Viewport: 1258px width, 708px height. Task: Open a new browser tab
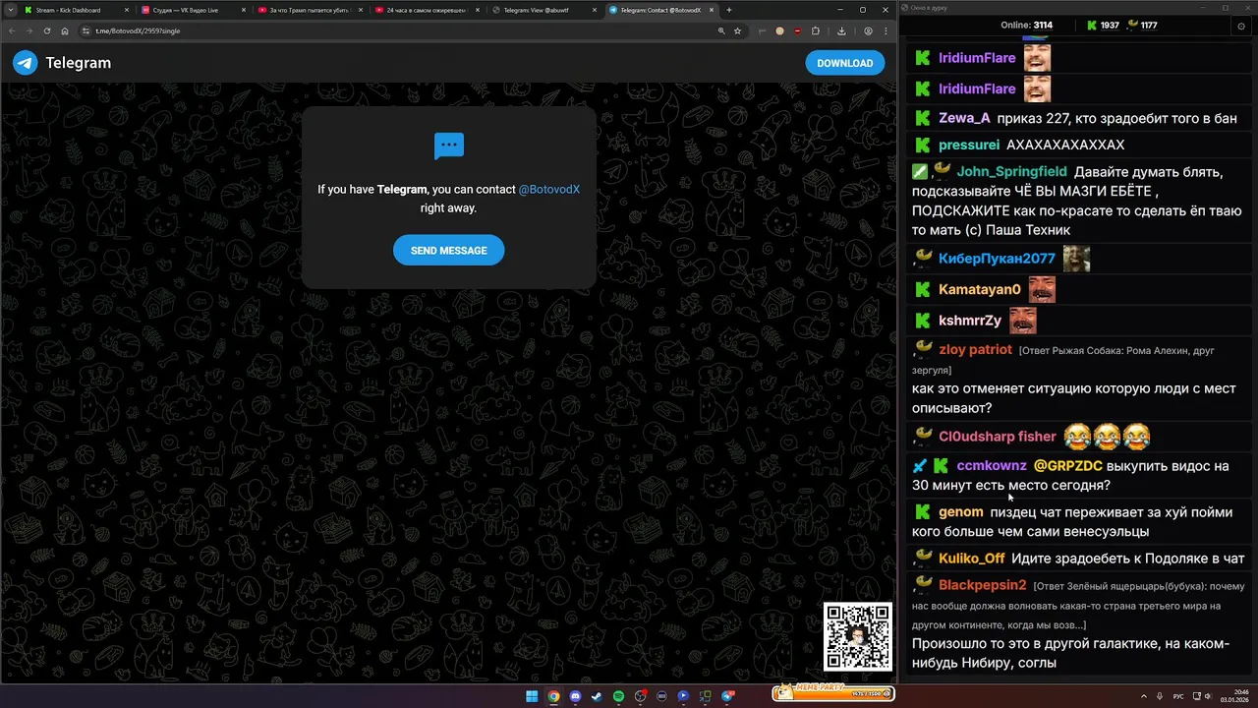point(729,10)
